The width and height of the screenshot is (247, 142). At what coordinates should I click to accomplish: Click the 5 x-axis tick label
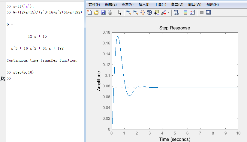[175, 133]
